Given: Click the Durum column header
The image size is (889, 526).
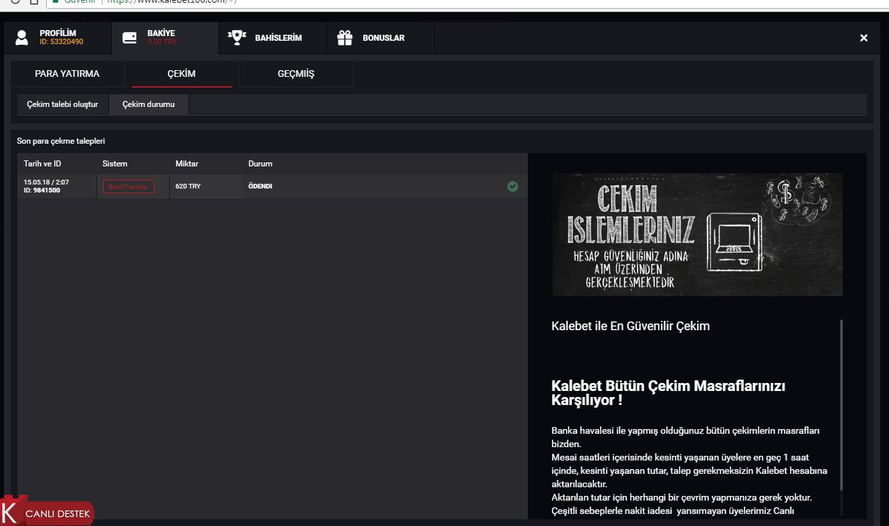Looking at the screenshot, I should pos(260,164).
